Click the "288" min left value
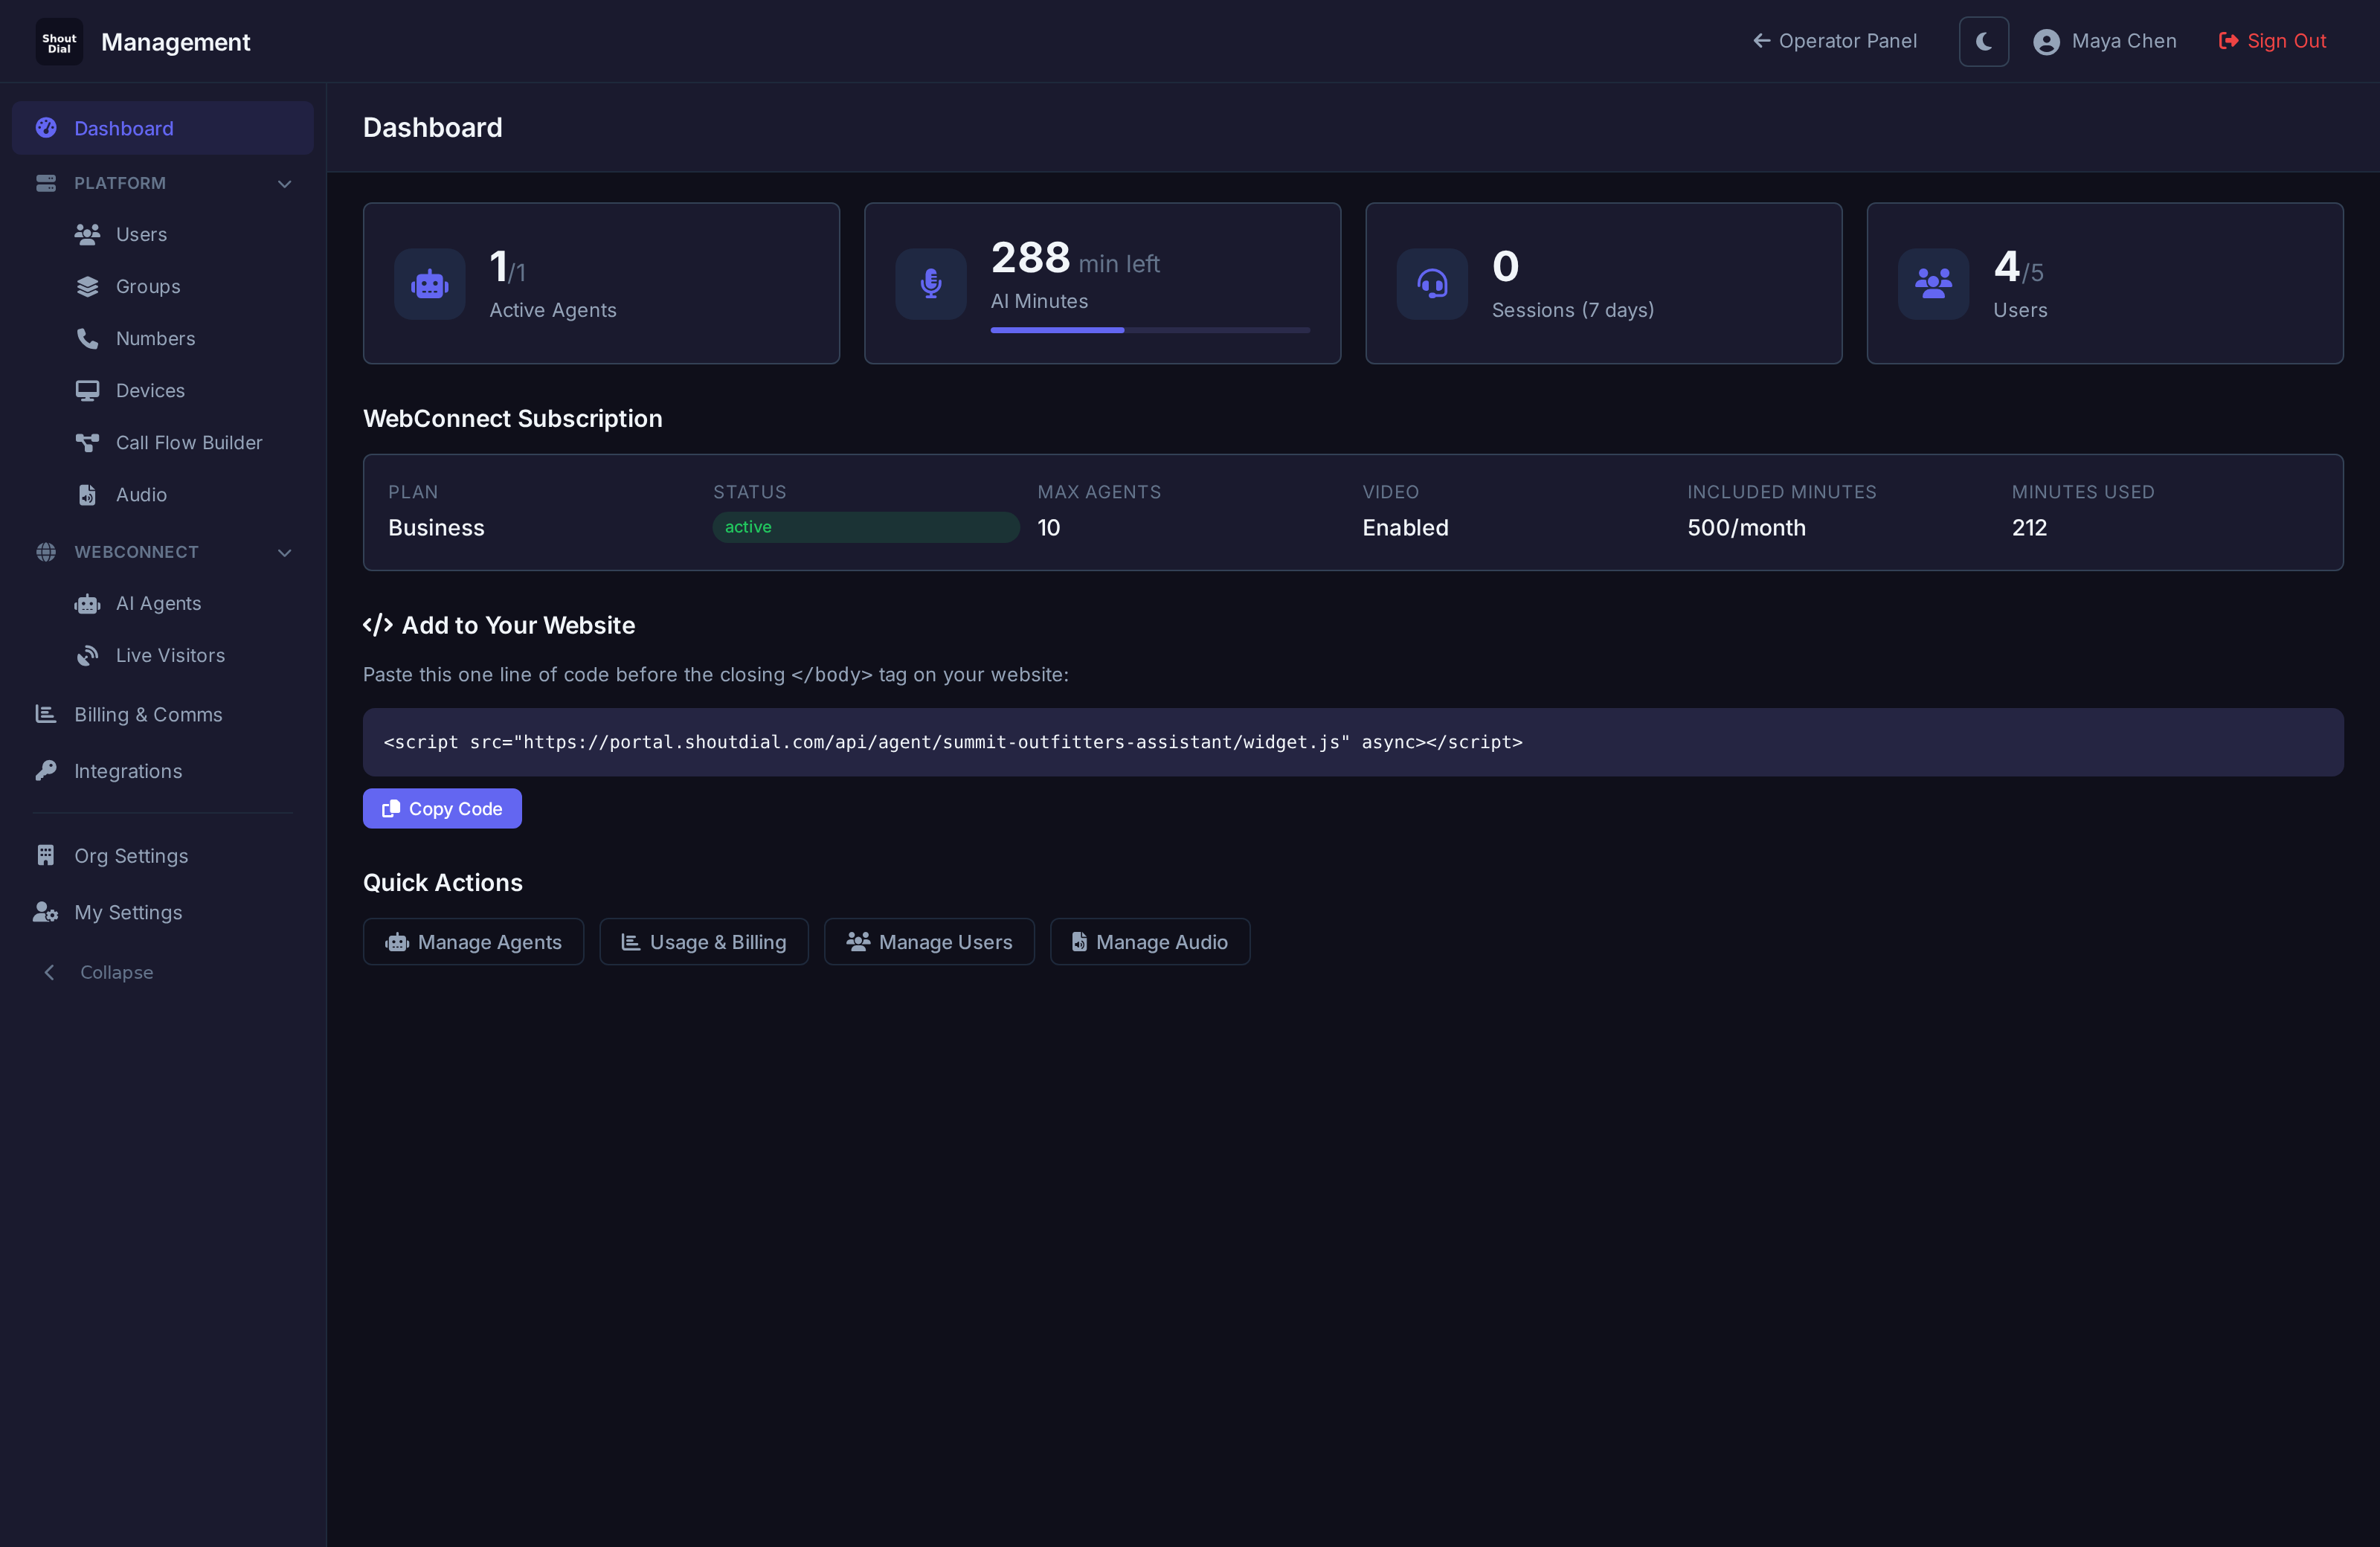This screenshot has width=2380, height=1547. tap(1030, 258)
